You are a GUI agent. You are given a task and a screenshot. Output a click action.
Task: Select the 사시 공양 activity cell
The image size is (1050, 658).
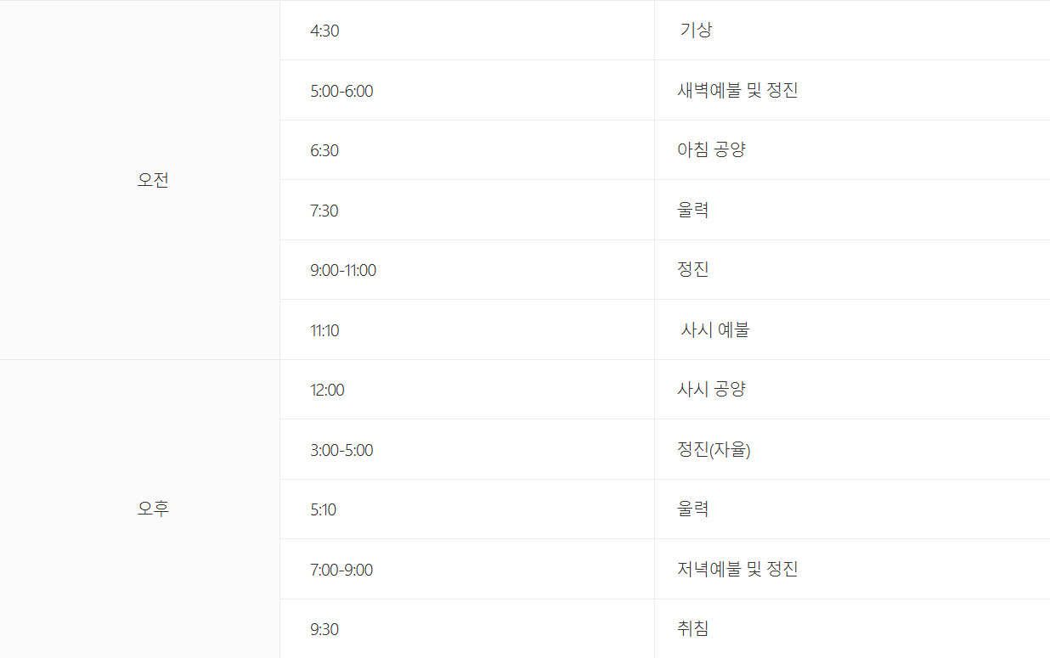[x=711, y=390]
